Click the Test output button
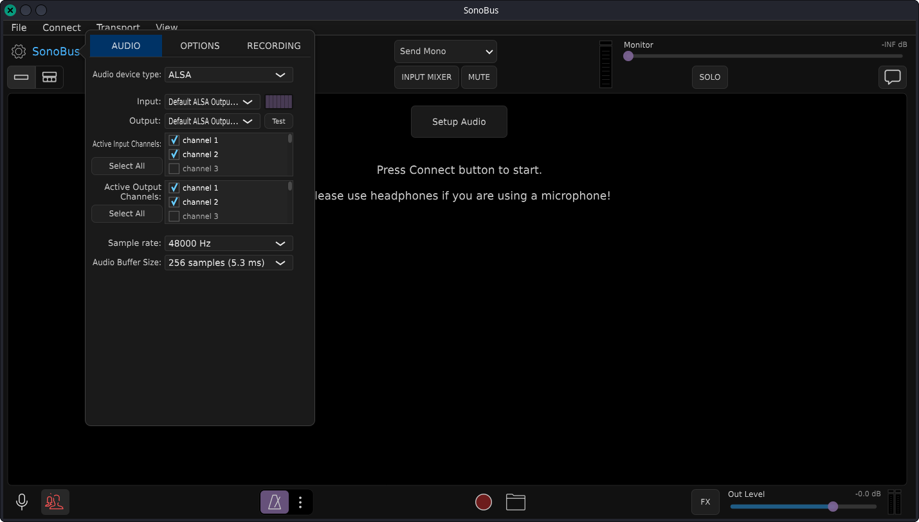 [x=278, y=121]
